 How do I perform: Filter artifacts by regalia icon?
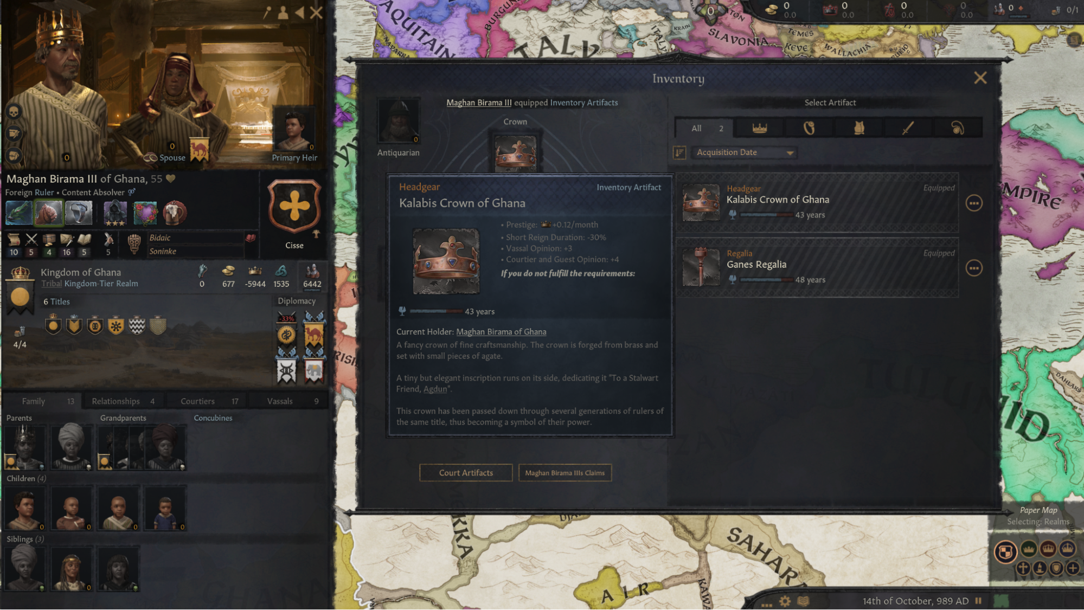[809, 128]
